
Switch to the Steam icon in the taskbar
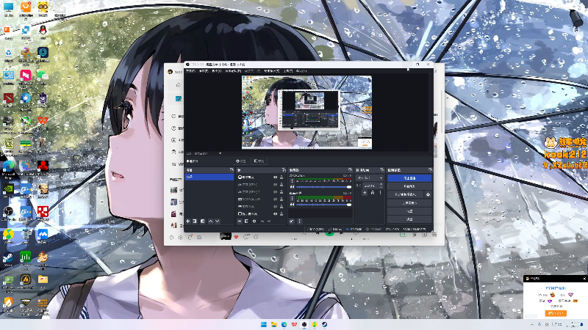(324, 324)
